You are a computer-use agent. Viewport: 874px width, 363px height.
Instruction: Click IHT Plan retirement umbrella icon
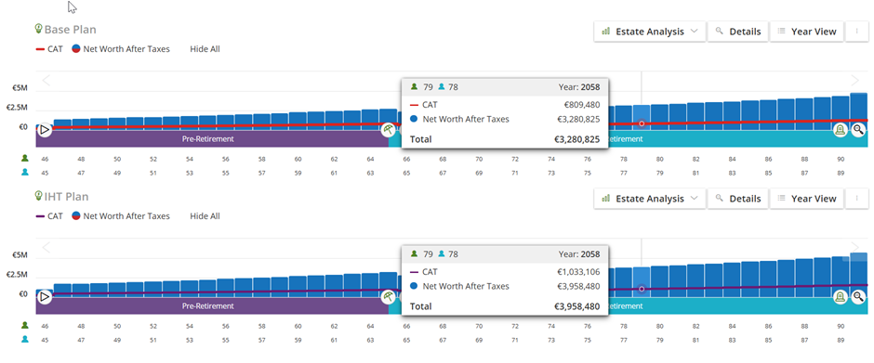coord(388,297)
